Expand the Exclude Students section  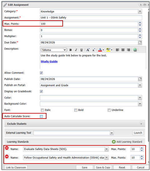point(141,124)
